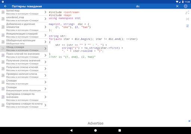Expand chevron beside 'Сортировка словаря по ключу'
The width and height of the screenshot is (191, 134).
coord(46,105)
